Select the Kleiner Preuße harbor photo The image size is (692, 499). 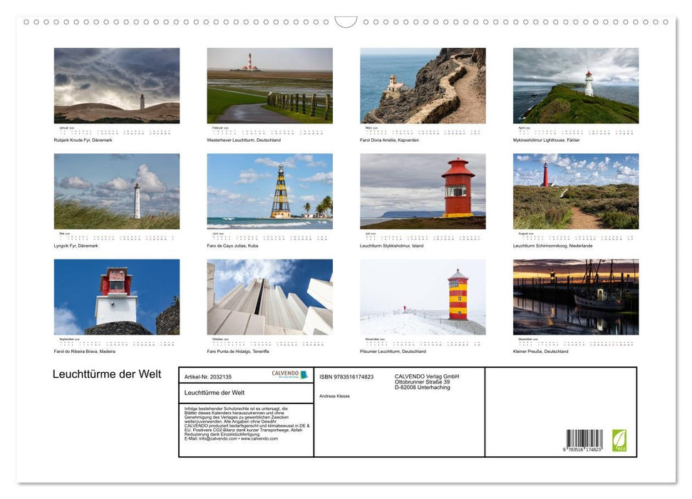point(576,297)
